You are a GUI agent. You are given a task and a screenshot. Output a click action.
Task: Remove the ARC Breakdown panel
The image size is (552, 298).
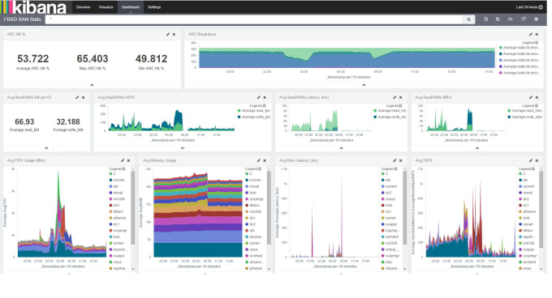[537, 34]
